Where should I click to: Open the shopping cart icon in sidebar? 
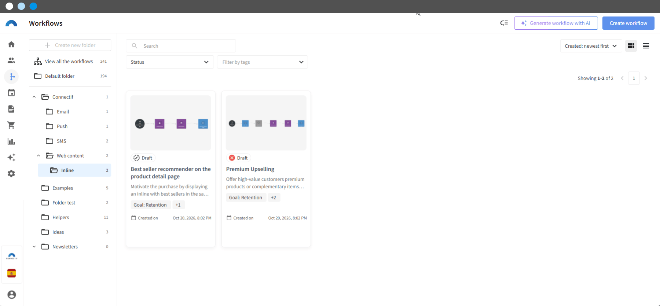pyautogui.click(x=11, y=125)
